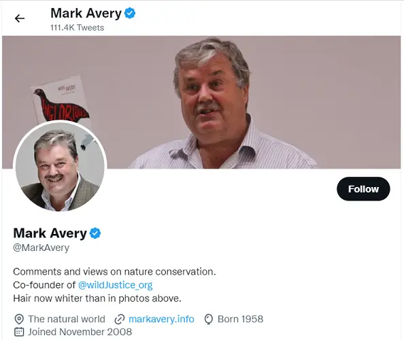Click the Inglorious book cover in banner
The height and width of the screenshot is (340, 404).
click(61, 101)
